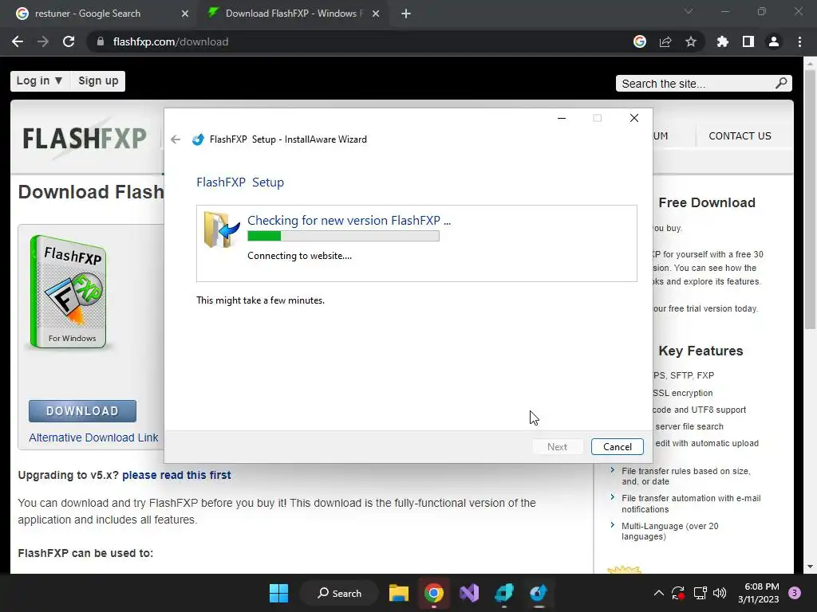
Task: Toggle Chrome side panel icon
Action: 748,41
